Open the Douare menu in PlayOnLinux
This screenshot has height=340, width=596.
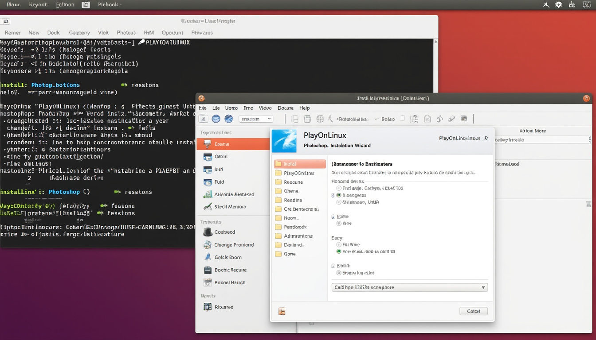coord(286,108)
